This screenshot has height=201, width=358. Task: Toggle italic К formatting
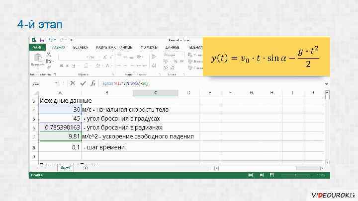point(67,66)
